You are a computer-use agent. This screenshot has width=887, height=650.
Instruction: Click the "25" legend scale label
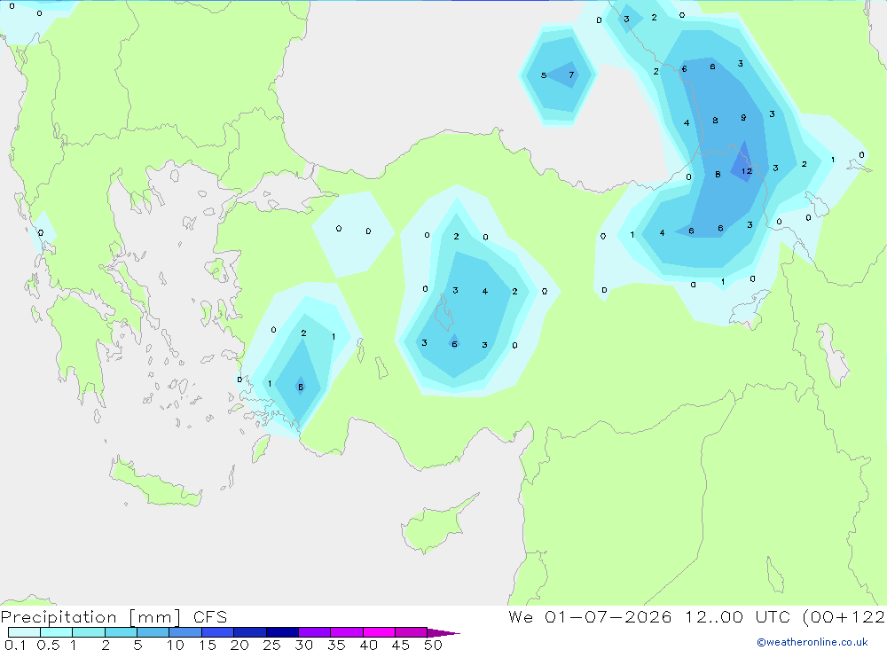pyautogui.click(x=271, y=645)
